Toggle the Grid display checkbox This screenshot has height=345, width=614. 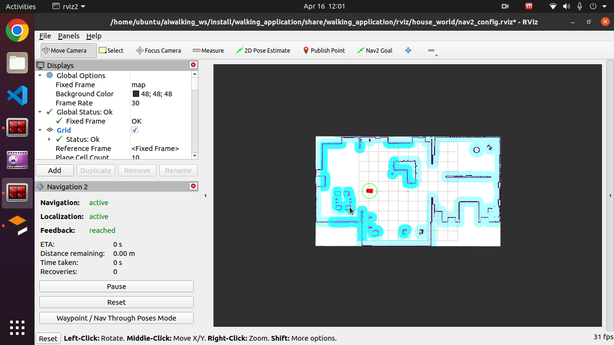[135, 130]
